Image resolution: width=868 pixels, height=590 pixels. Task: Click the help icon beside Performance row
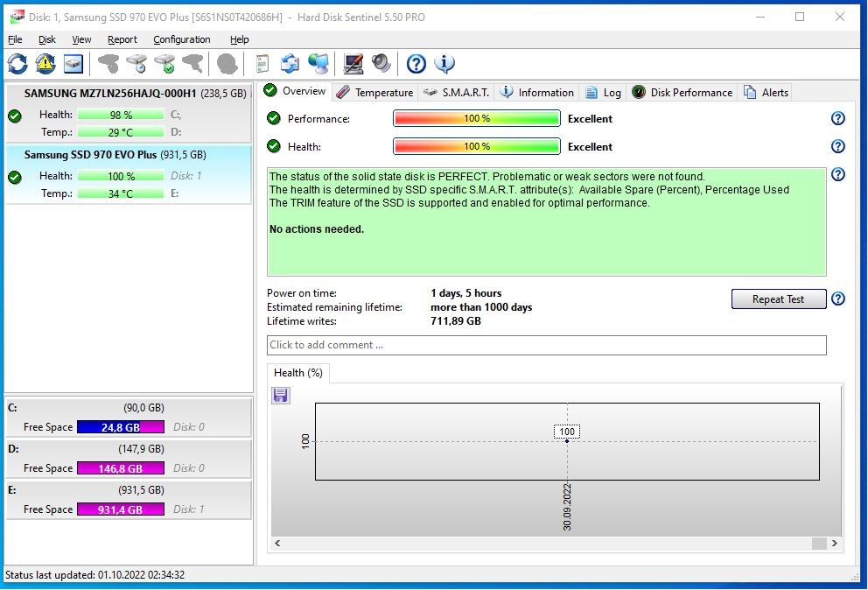[x=838, y=118]
